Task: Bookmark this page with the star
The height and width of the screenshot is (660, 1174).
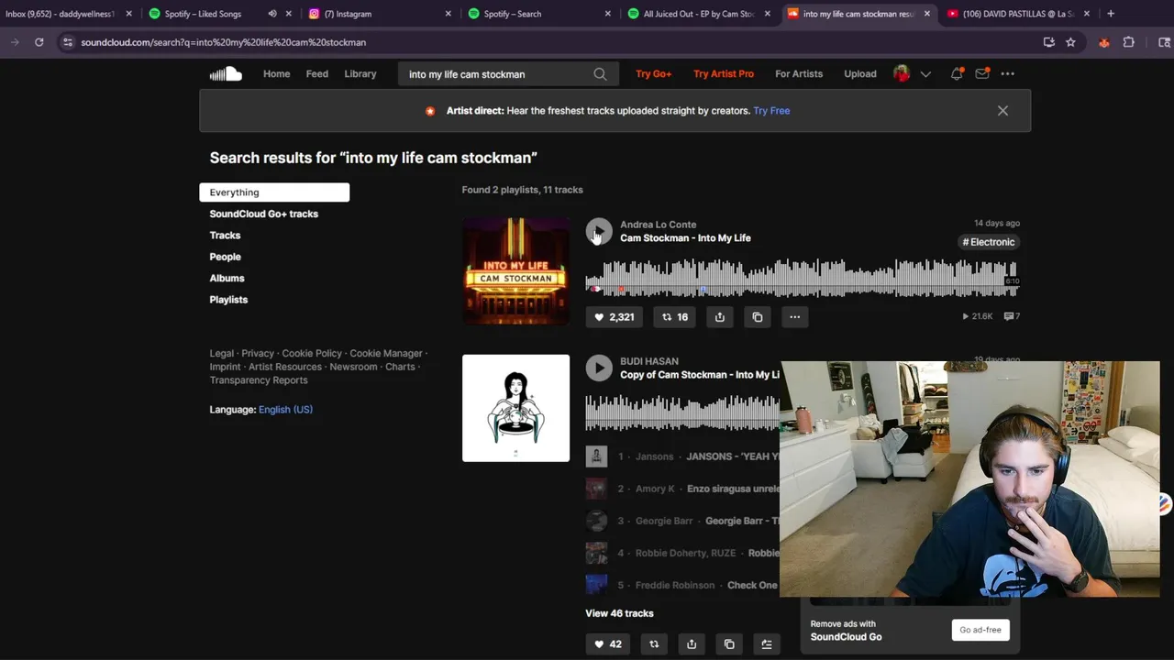Action: [x=1070, y=42]
